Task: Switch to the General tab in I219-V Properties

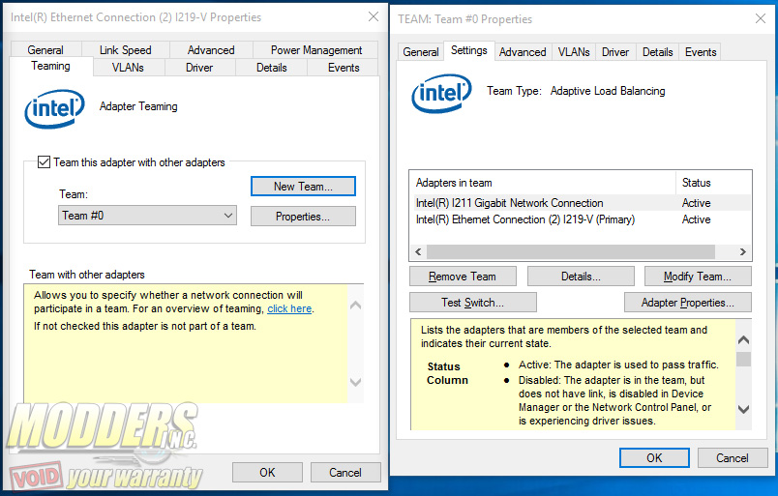Action: tap(45, 50)
